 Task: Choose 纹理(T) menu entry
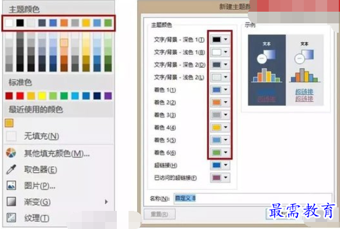37,218
